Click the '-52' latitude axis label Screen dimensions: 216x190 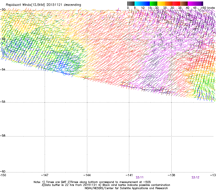coord(3,39)
